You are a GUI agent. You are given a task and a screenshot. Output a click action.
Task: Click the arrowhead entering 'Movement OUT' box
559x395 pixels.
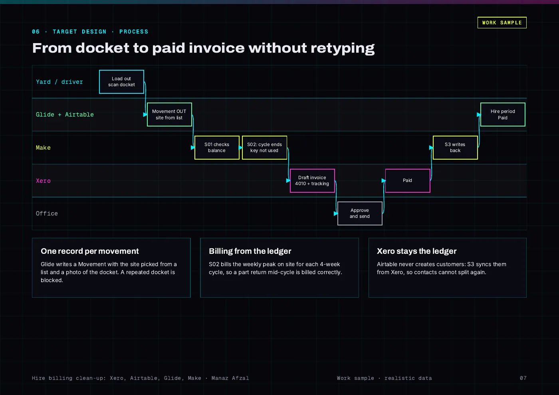145,115
